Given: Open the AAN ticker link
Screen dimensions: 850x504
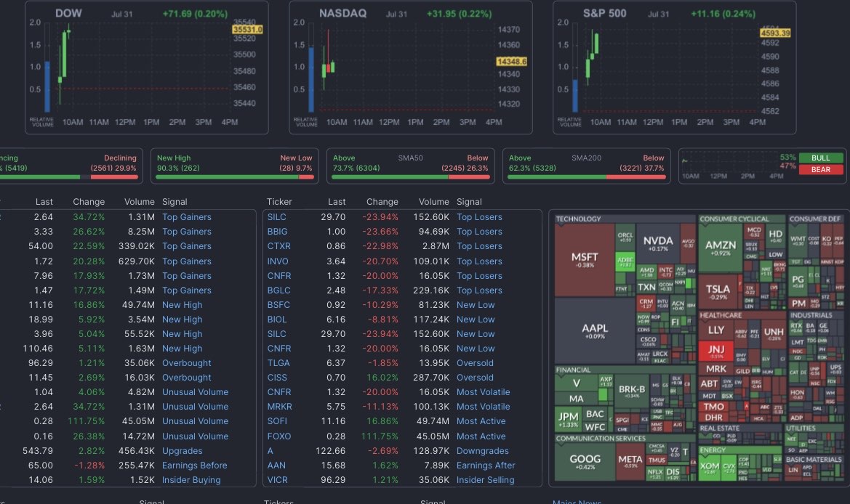Looking at the screenshot, I should click(276, 466).
